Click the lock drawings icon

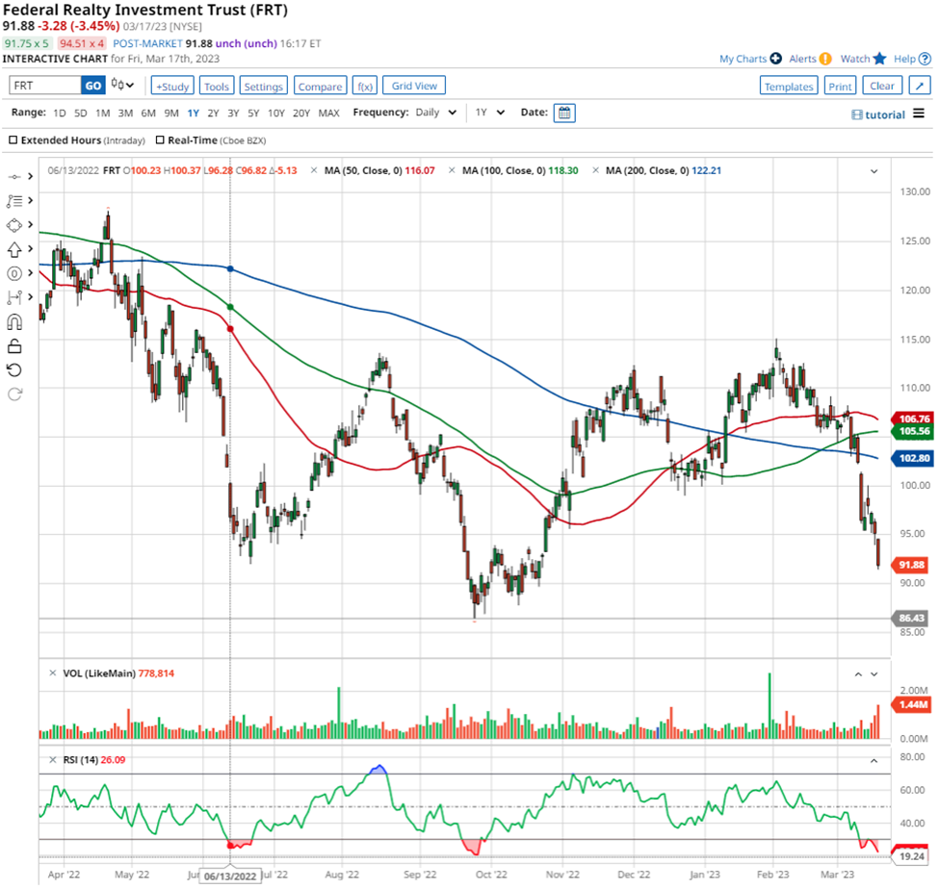[x=14, y=345]
